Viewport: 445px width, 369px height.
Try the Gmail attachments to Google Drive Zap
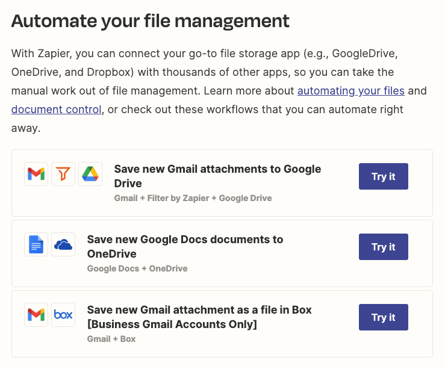click(384, 176)
